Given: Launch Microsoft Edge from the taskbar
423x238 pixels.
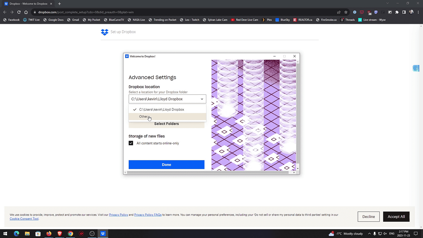Looking at the screenshot, I should pyautogui.click(x=16, y=234).
